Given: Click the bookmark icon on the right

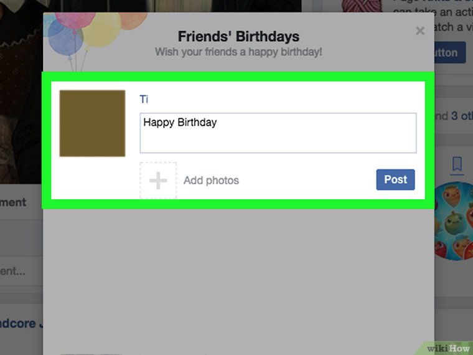Looking at the screenshot, I should point(457,164).
